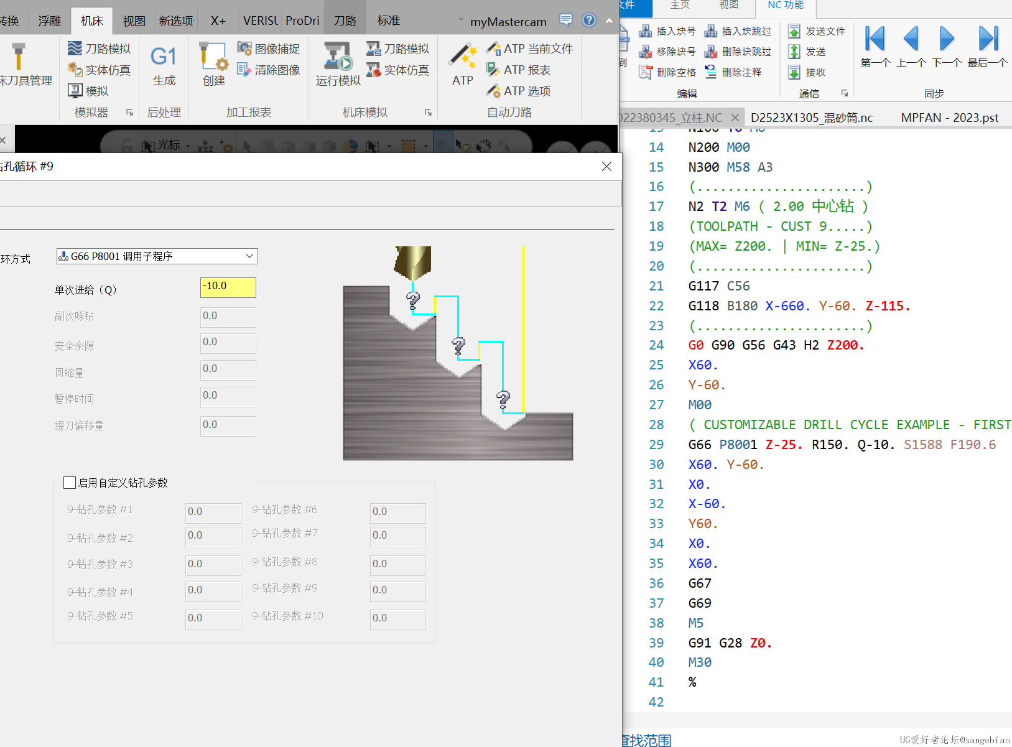This screenshot has height=747, width=1012.
Task: Open myMastercam dropdown arrow
Action: point(461,21)
